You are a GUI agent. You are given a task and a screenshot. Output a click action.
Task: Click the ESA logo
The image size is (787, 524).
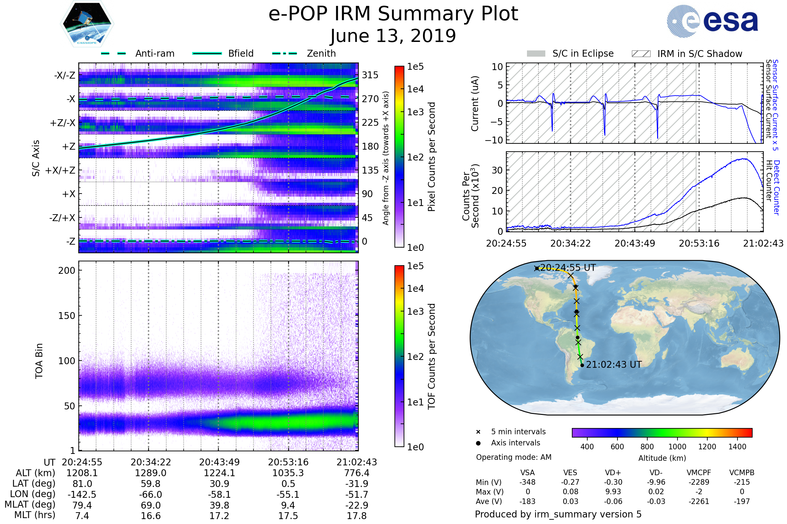click(x=712, y=21)
